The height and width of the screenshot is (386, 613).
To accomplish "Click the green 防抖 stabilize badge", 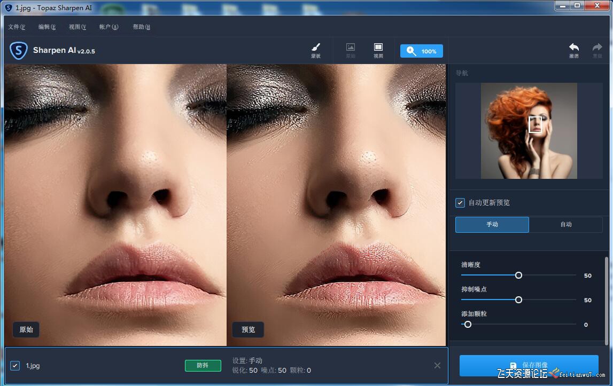I will click(203, 365).
